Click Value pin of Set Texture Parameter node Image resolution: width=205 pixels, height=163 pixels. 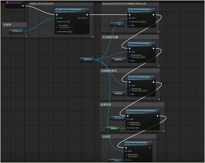point(126,160)
